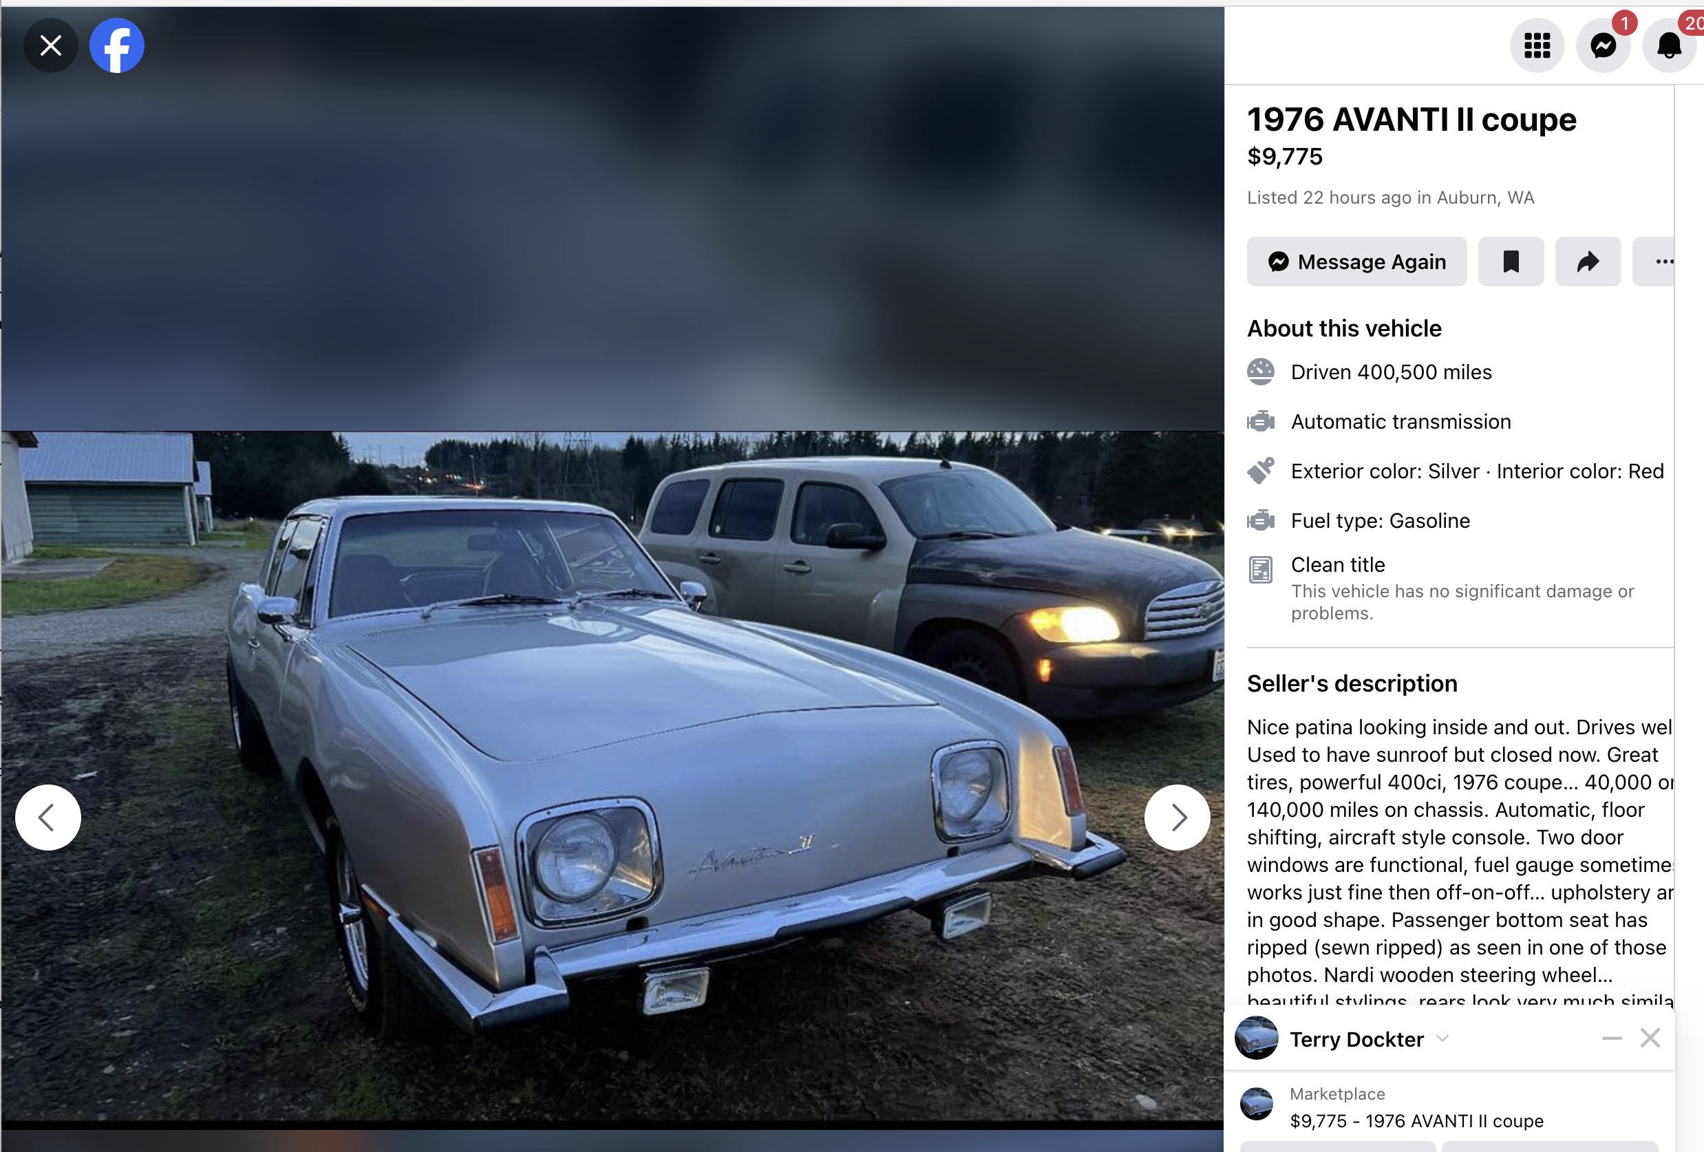Open Terry Dockter's profile picture
Screen dimensions: 1704x1152
1256,1038
